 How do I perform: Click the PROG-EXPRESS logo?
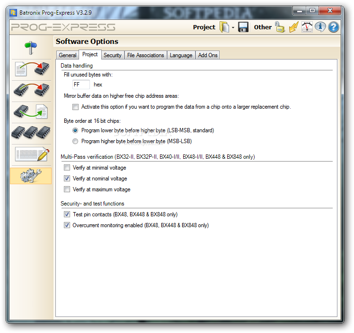(63, 27)
